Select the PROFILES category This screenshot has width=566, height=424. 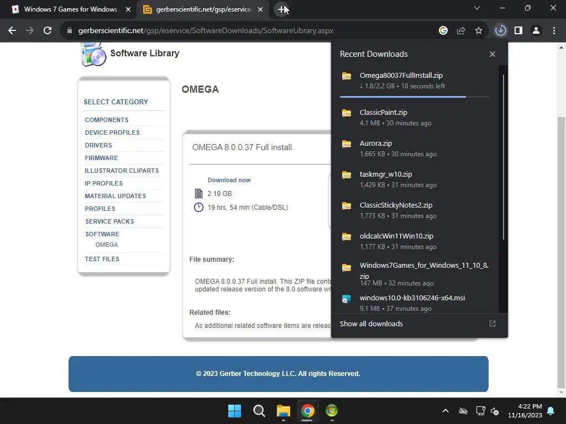[100, 209]
